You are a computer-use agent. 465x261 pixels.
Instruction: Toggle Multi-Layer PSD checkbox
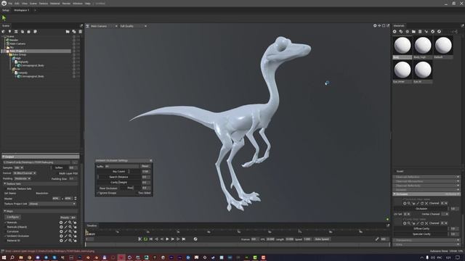57,173
